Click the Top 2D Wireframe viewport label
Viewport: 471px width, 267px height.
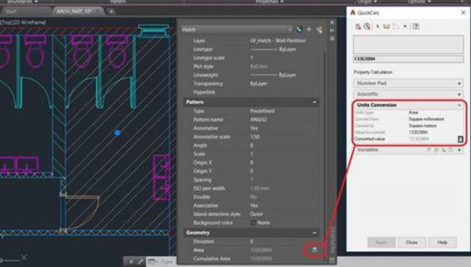point(23,22)
